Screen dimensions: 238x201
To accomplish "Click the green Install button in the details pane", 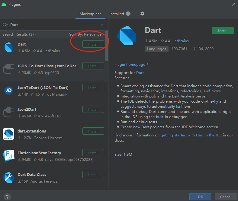I will tap(223, 30).
